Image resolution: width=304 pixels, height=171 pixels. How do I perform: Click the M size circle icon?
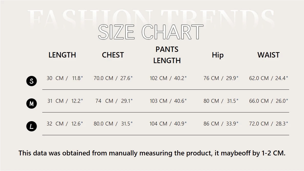pyautogui.click(x=32, y=104)
